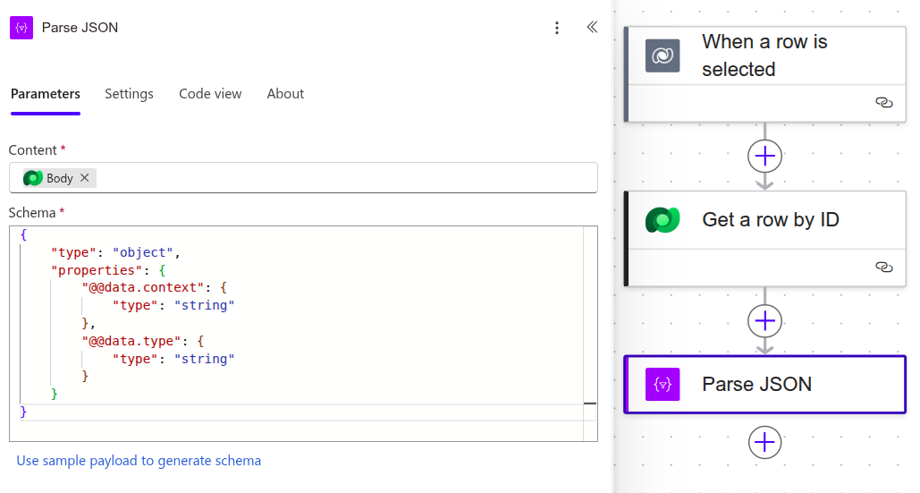
Task: Select the Get a row by ID action
Action: click(x=764, y=239)
